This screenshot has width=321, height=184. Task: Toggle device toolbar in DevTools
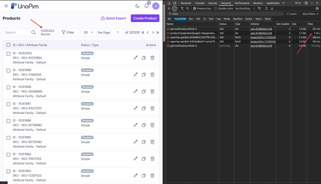coord(175,3)
